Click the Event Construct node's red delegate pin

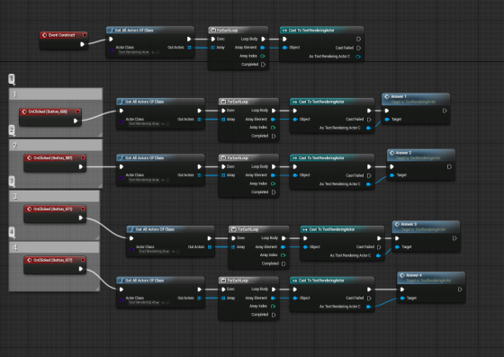click(x=85, y=35)
